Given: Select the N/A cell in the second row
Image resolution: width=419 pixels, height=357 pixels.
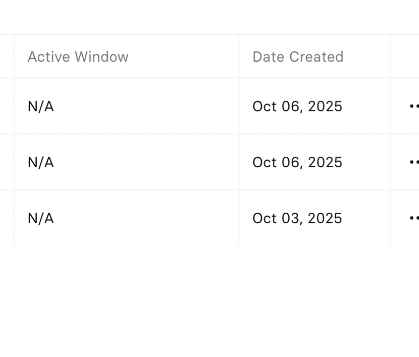Looking at the screenshot, I should click(41, 162).
